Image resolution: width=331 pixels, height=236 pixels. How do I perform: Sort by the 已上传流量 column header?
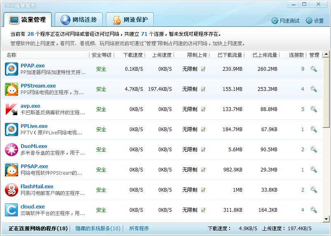click(265, 55)
